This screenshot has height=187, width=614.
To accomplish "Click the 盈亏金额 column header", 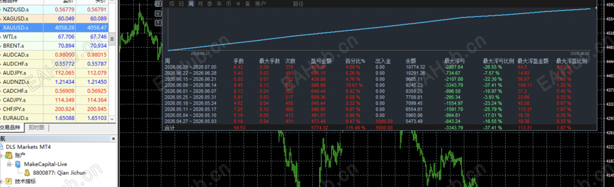I will point(321,61).
